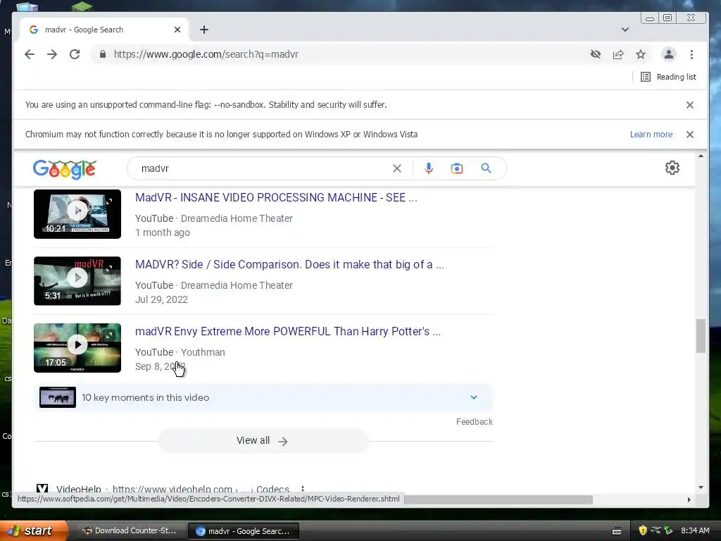Click the network connection tray icon
Viewport: 721px width, 541px height.
[x=656, y=530]
